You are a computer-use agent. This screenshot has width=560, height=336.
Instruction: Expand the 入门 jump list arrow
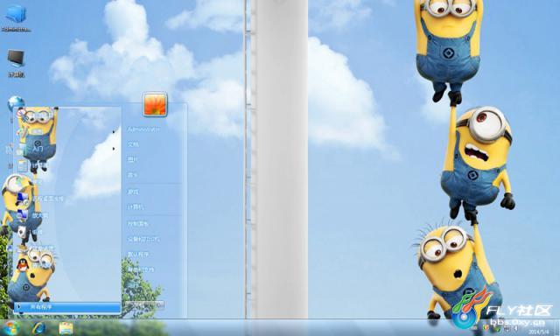point(114,148)
